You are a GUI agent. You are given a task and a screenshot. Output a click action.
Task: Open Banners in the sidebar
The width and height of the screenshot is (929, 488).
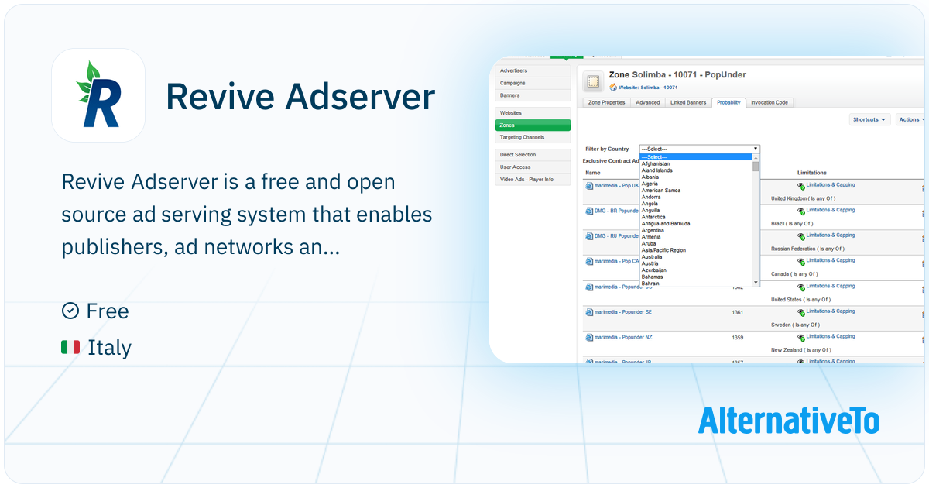pyautogui.click(x=533, y=95)
